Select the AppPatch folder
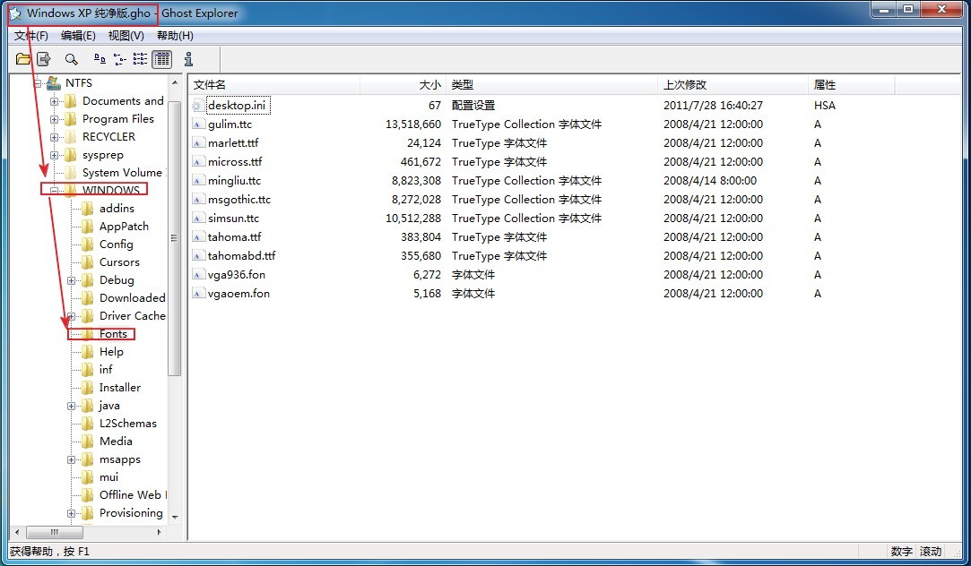The image size is (971, 566). pyautogui.click(x=124, y=227)
